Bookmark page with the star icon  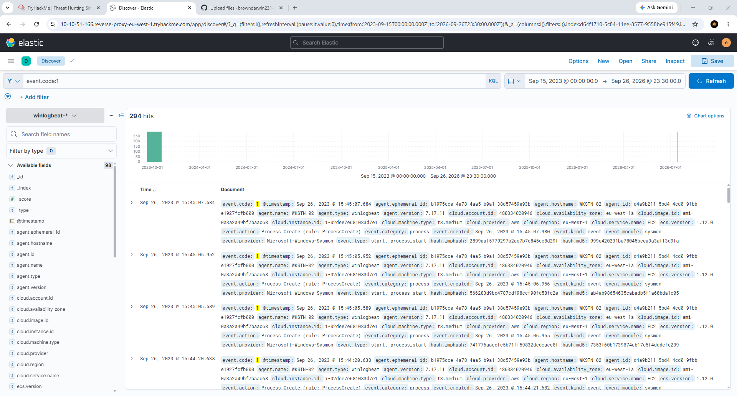695,24
